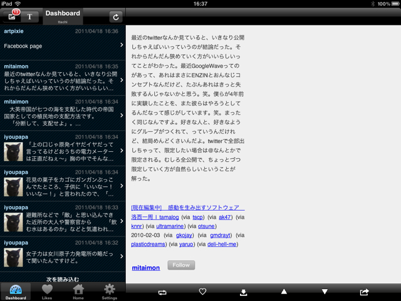Open the share icon in bottom toolbar
Image resolution: width=401 pixels, height=301 pixels.
(365, 292)
